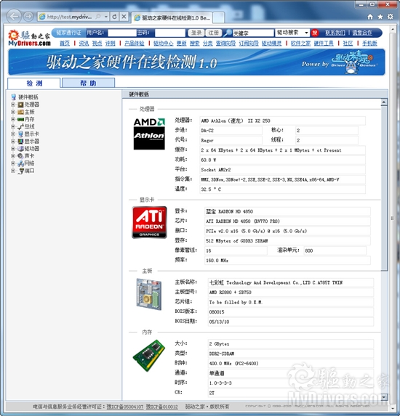Screen dimensions: 400x416
Task: Click the memory clock value '400.0 MHz (PC2-6400)'
Action: [234, 364]
